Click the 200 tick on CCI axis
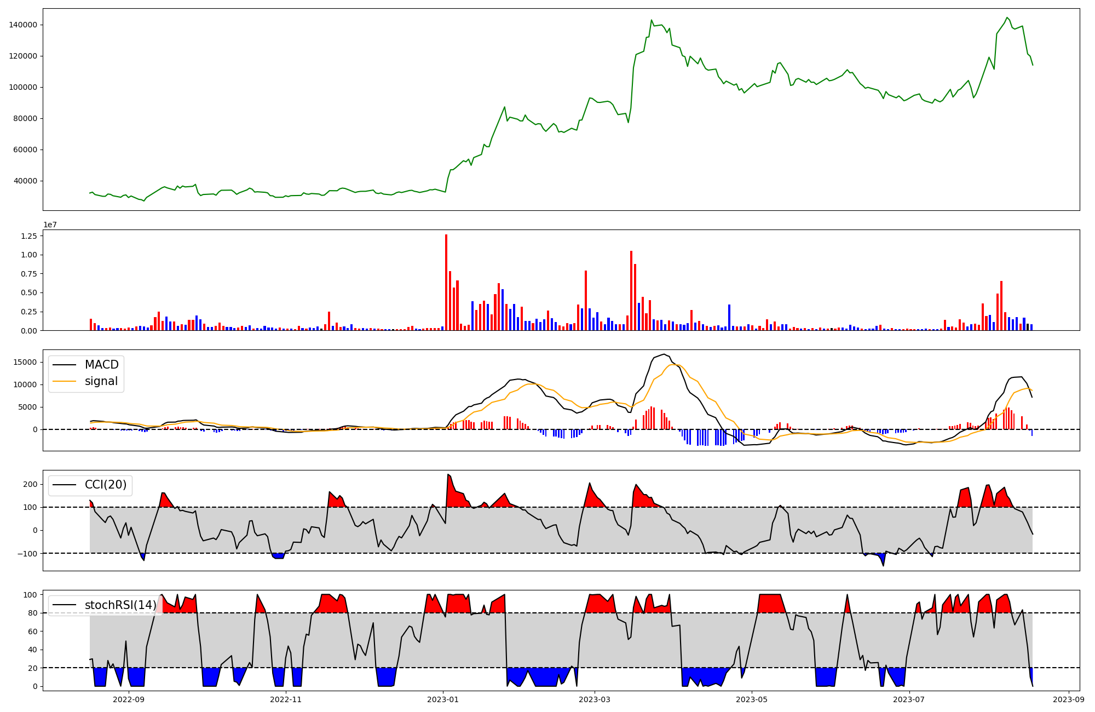Screen dimensions: 1095x712 (x=31, y=484)
